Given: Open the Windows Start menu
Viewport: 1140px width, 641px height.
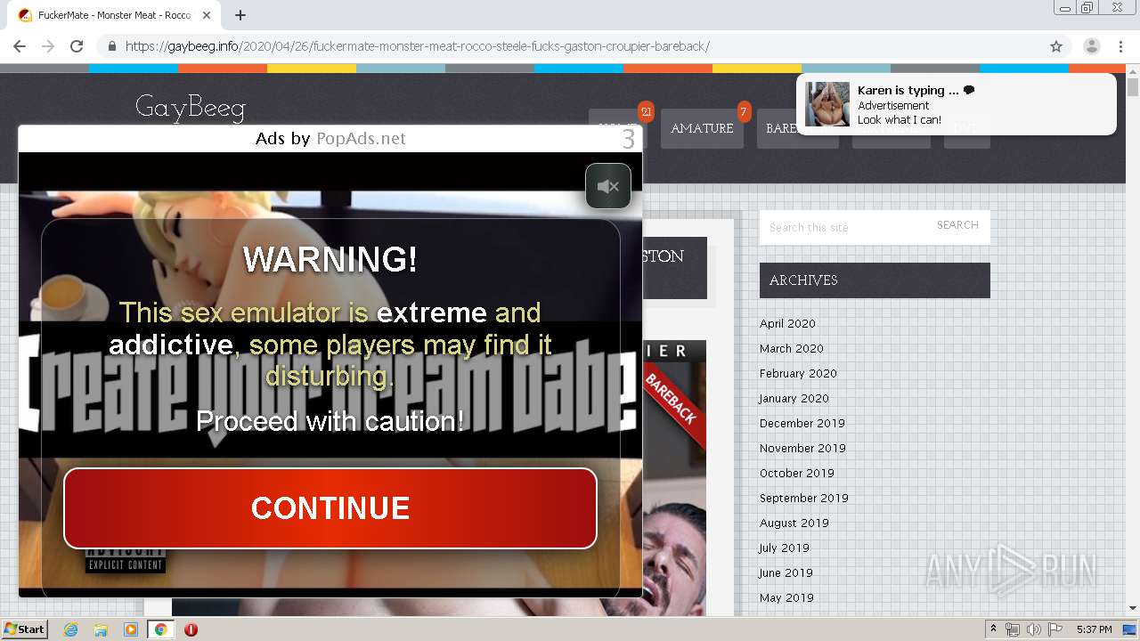Looking at the screenshot, I should pos(24,629).
